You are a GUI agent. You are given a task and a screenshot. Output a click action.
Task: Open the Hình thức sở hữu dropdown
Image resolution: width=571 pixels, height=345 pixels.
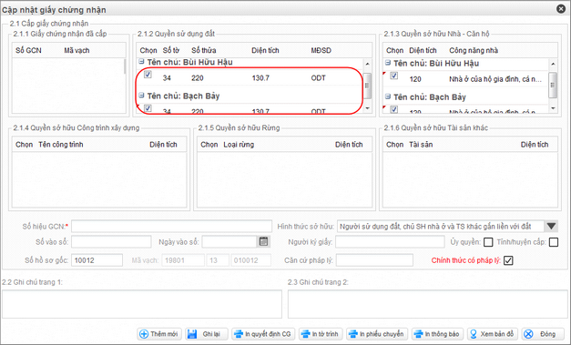(x=551, y=227)
